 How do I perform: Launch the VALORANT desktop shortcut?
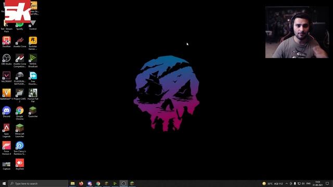coord(7,77)
